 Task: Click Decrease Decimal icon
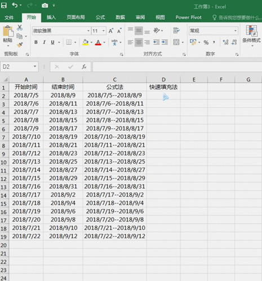234,42
